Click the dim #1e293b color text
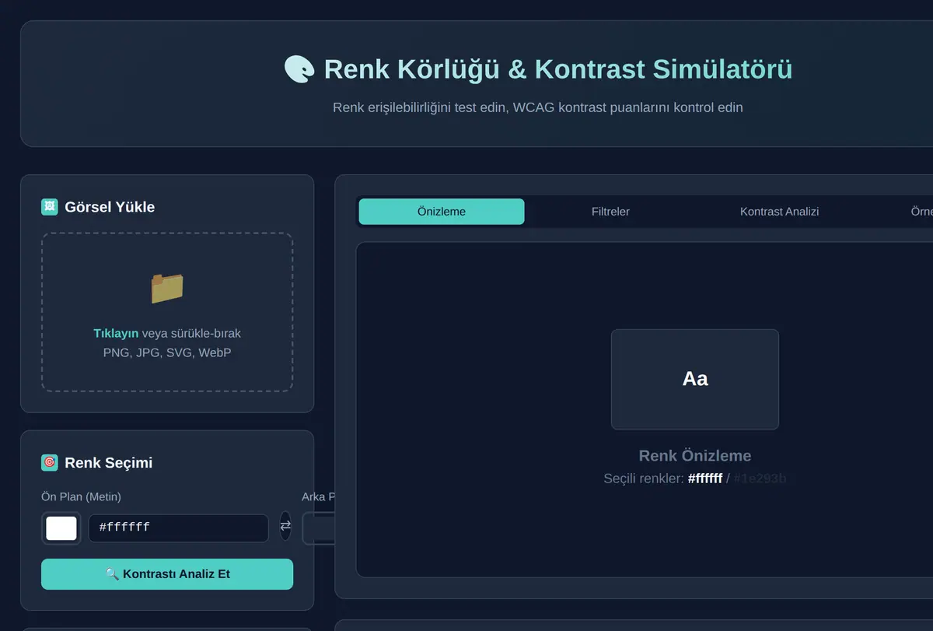The height and width of the screenshot is (631, 933). tap(760, 479)
